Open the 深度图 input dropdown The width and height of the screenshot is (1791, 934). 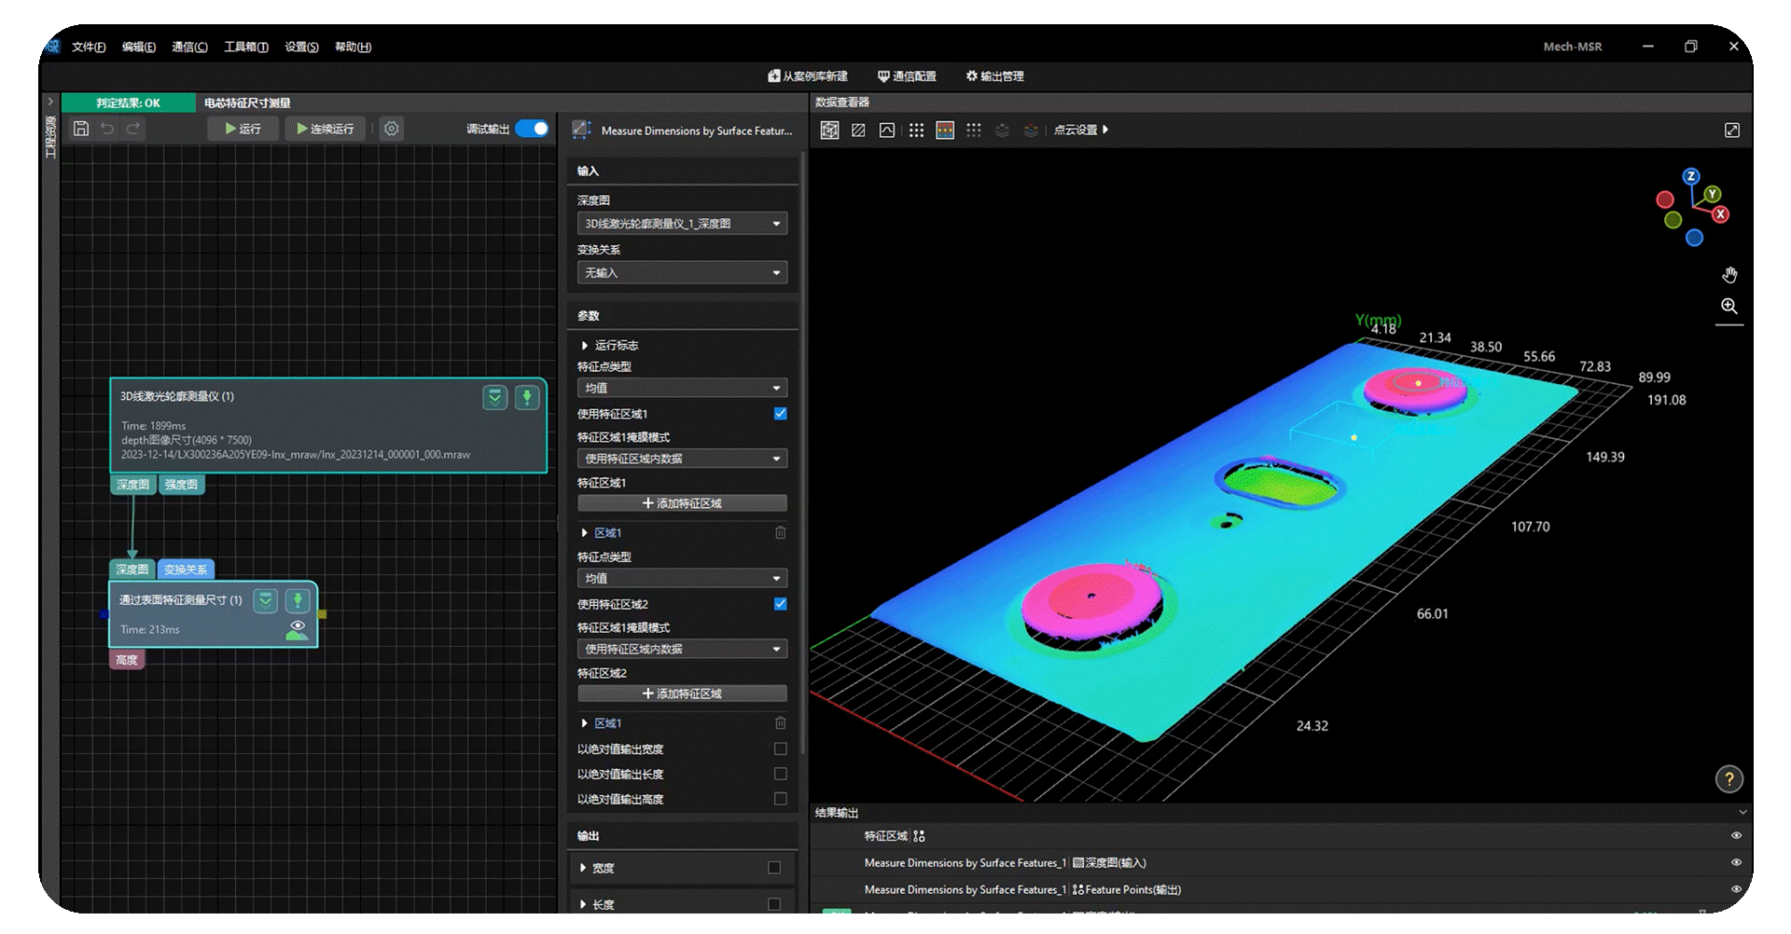(682, 224)
